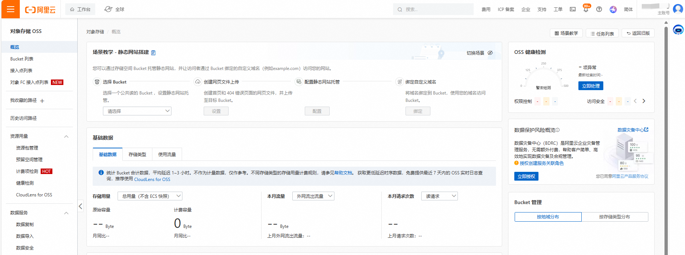Click the 返回旧版 button
Screen dimensions: 685x255
click(638, 33)
